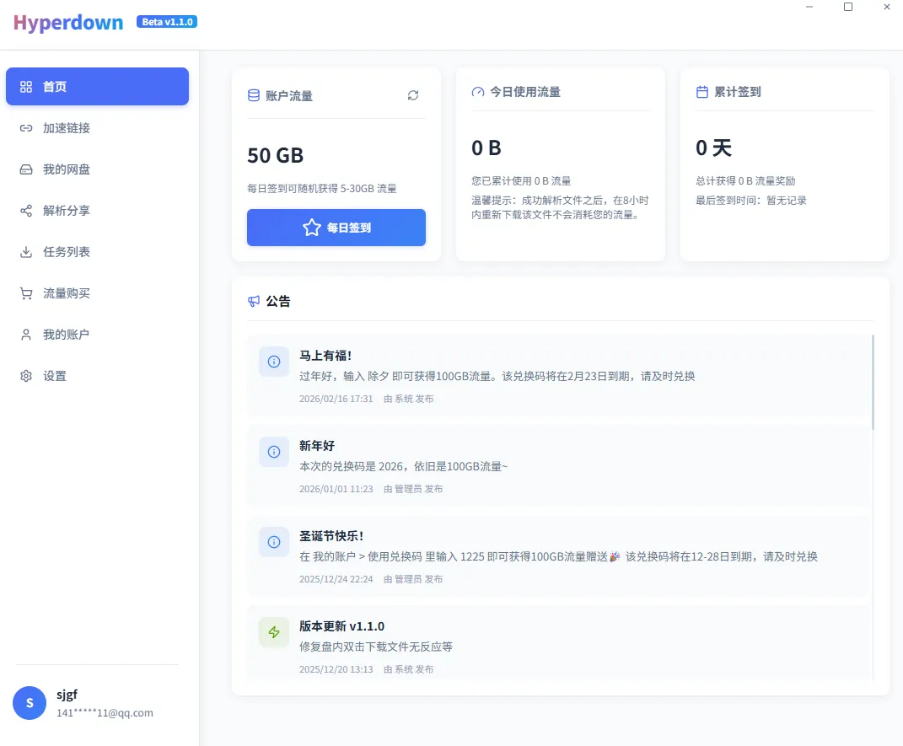Click the text 修复盘内双击下载文件无反应等
The width and height of the screenshot is (903, 746).
click(376, 647)
